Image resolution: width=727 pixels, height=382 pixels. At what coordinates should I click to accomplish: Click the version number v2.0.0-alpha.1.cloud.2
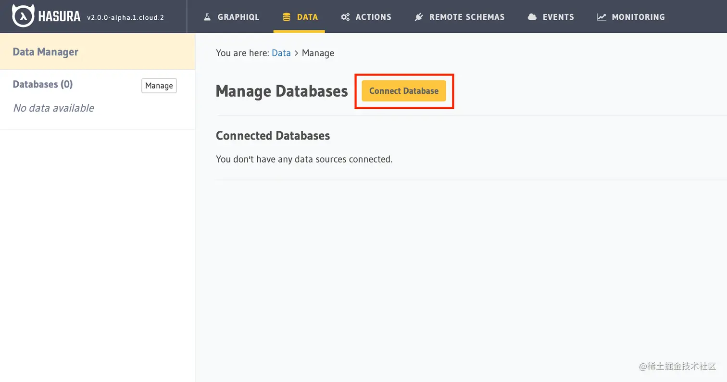click(125, 17)
